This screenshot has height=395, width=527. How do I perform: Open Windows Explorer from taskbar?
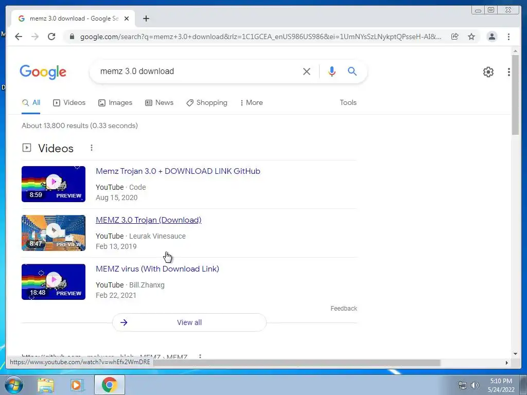pyautogui.click(x=45, y=385)
